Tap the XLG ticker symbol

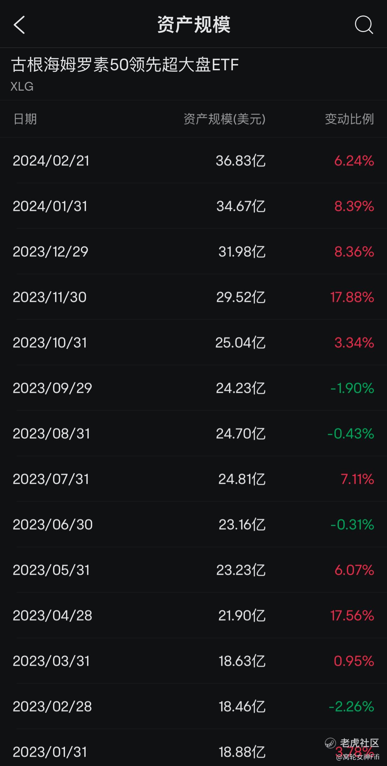point(22,86)
